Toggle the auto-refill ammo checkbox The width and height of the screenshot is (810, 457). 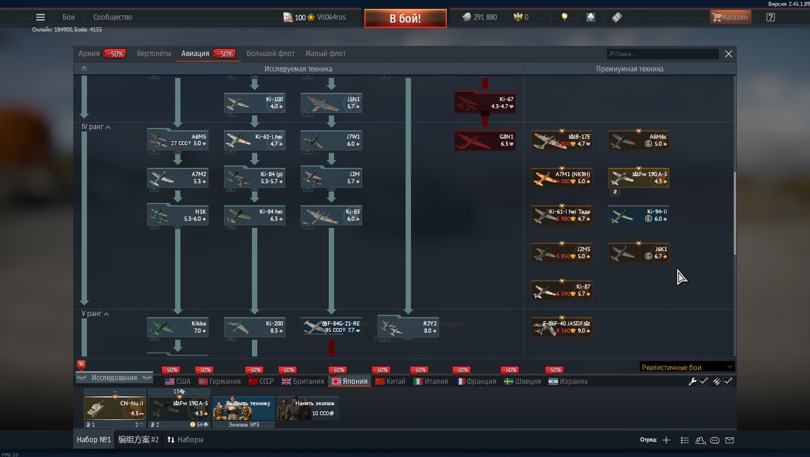point(728,381)
